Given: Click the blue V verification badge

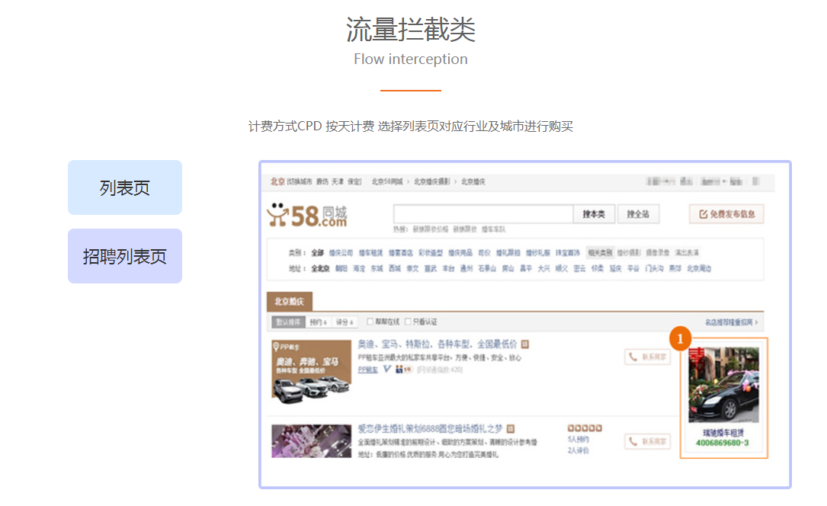Looking at the screenshot, I should pyautogui.click(x=387, y=370).
